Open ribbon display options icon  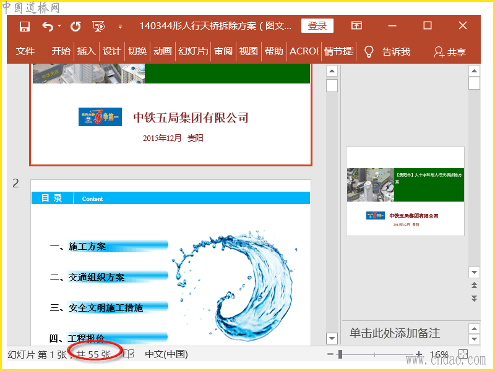click(x=356, y=25)
